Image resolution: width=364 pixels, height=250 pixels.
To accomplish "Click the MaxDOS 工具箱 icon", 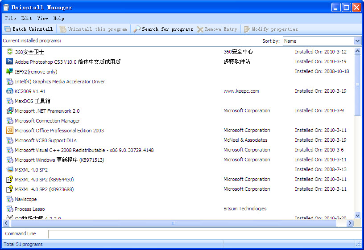I will 9,101.
